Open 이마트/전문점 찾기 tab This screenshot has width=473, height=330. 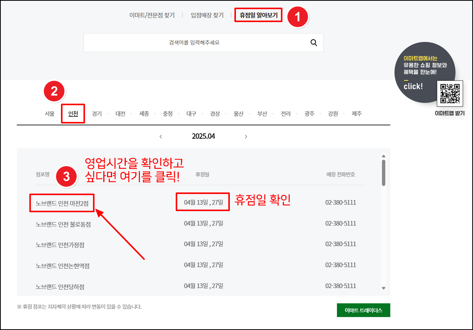pyautogui.click(x=152, y=16)
